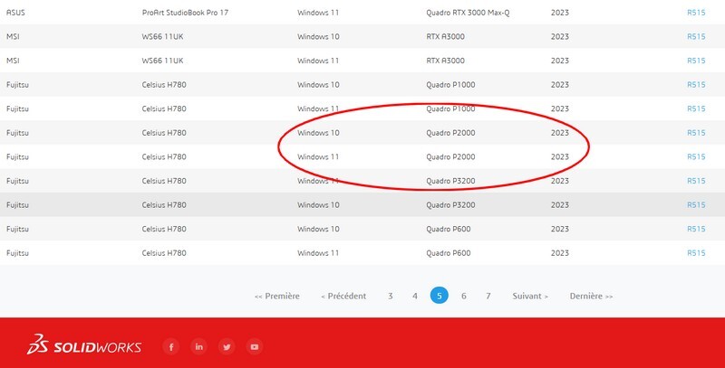Go to the last page via Dernière
The height and width of the screenshot is (368, 725).
pos(592,296)
